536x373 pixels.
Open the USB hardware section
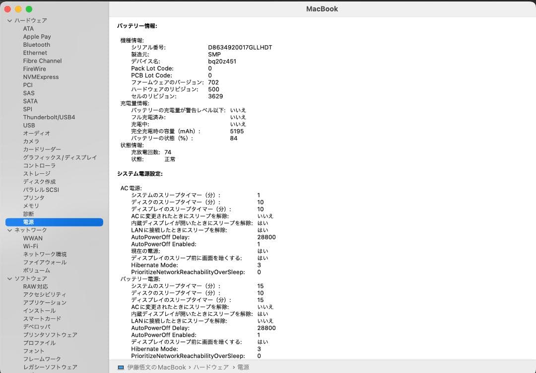pyautogui.click(x=29, y=125)
